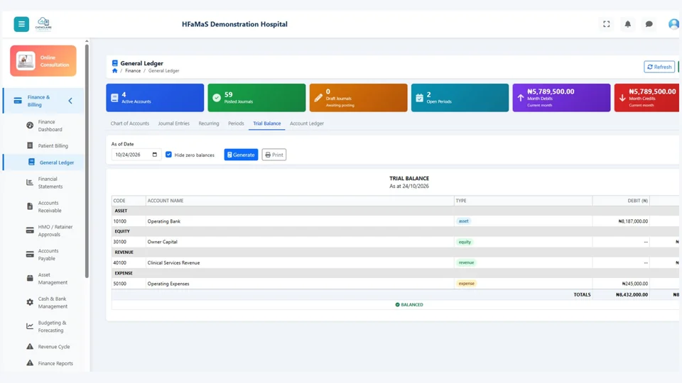Click Revenue Cycle warning icon
This screenshot has width=682, height=383.
point(30,347)
